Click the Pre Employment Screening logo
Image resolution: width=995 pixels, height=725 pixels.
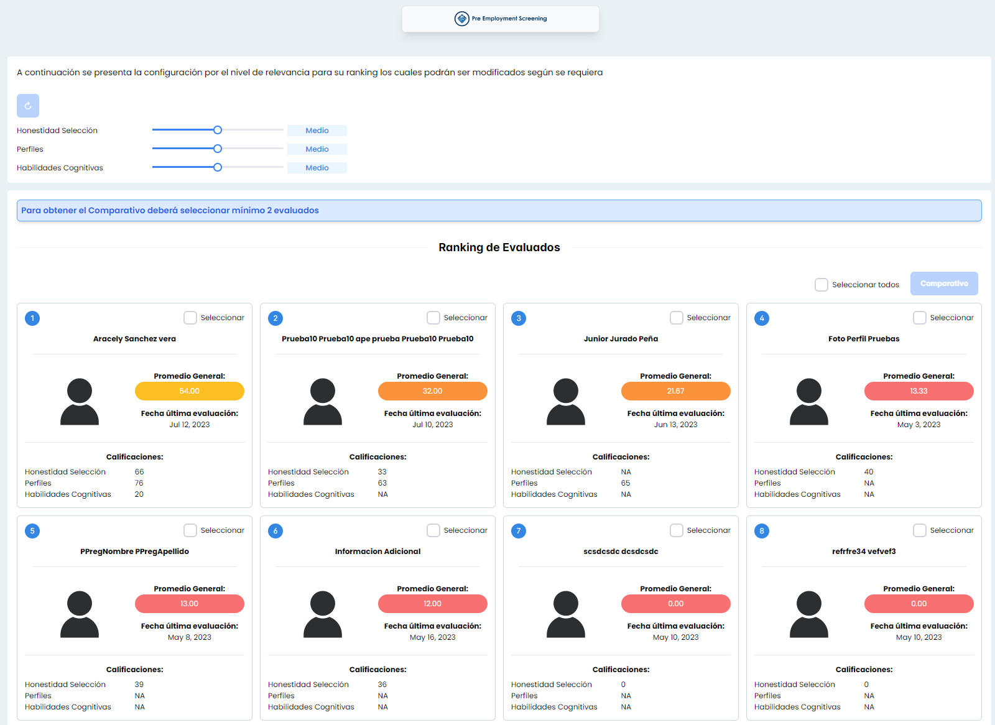[x=500, y=19]
